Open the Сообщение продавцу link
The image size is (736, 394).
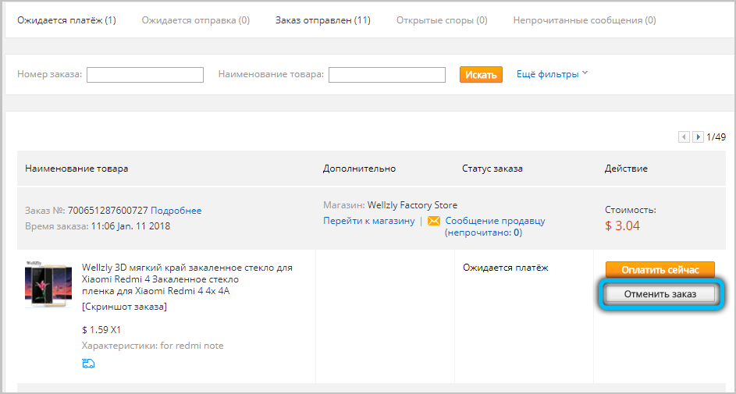495,221
